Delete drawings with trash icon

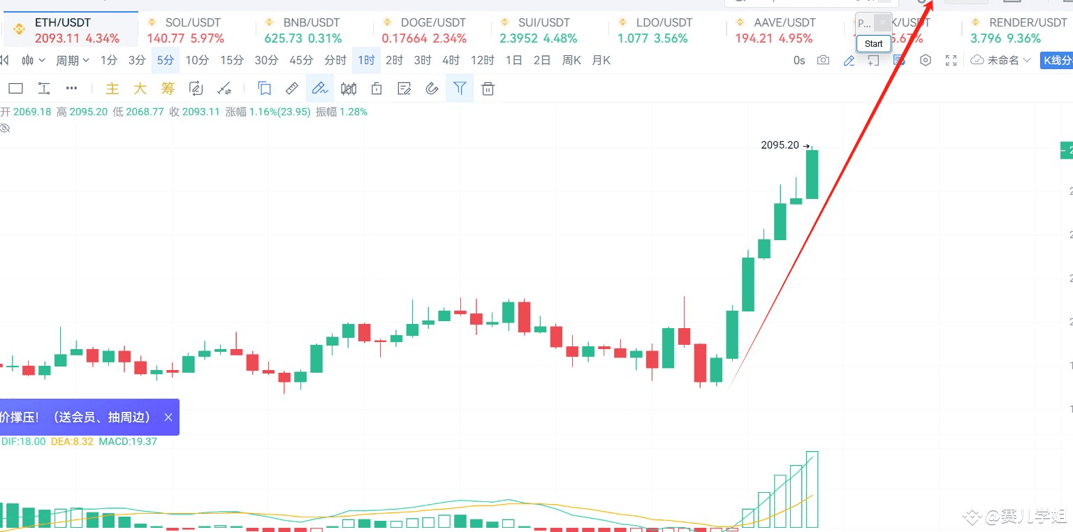(488, 89)
